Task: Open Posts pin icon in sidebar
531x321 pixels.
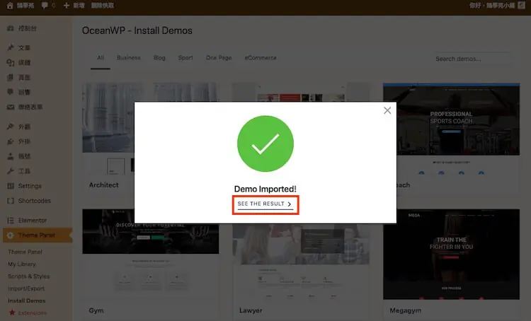Action: point(11,47)
